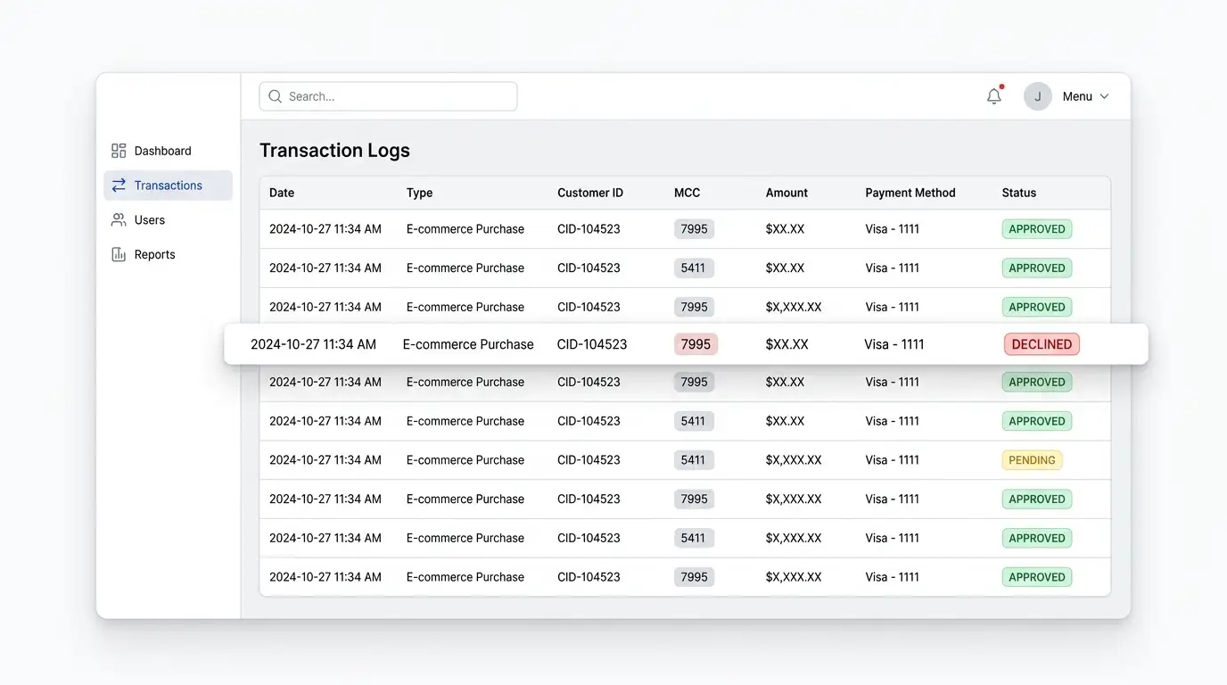Click the J user avatar
Image resolution: width=1227 pixels, height=685 pixels.
coord(1038,96)
